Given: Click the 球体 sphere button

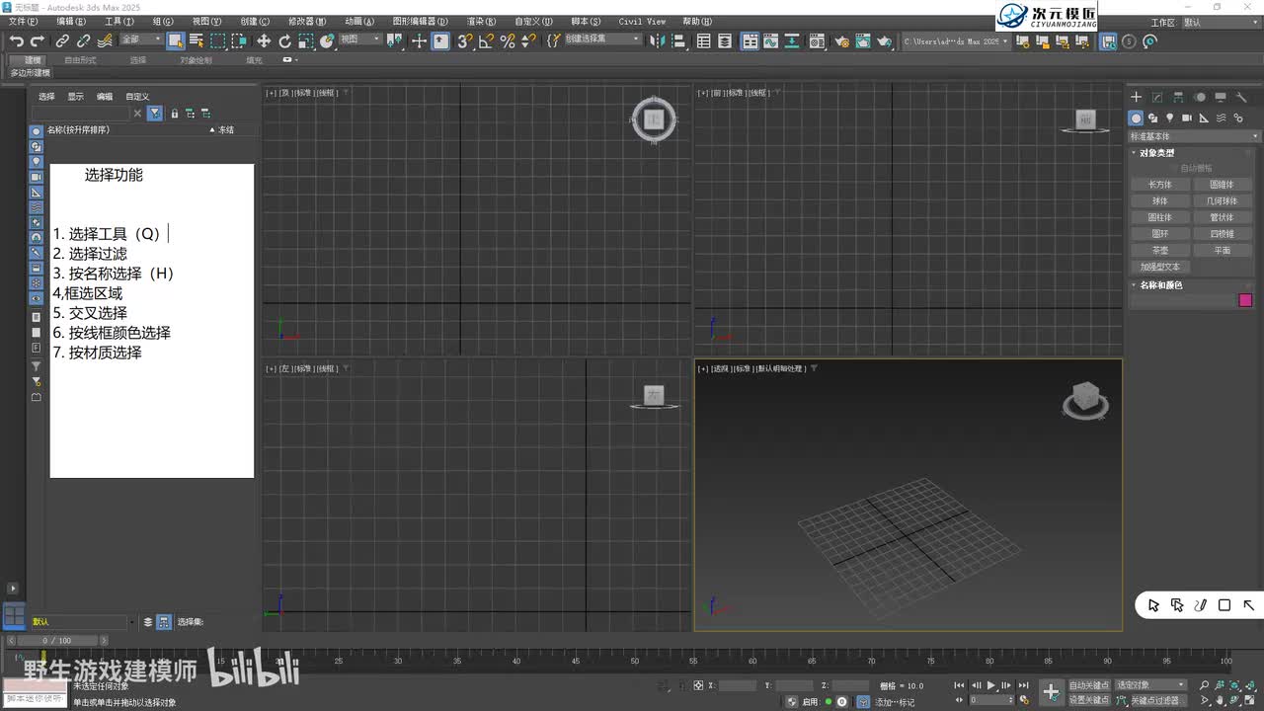Looking at the screenshot, I should [1159, 200].
